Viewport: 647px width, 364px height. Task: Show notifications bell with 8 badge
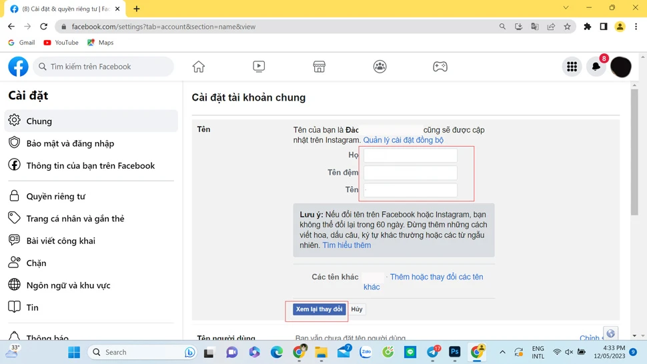[596, 67]
